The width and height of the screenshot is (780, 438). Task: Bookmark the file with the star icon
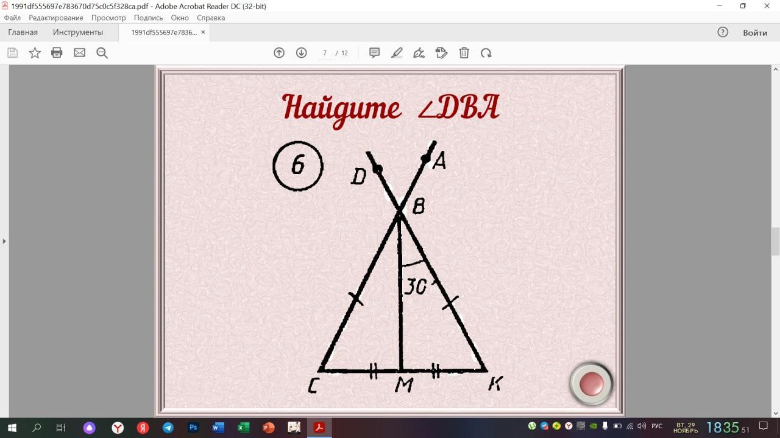point(35,53)
